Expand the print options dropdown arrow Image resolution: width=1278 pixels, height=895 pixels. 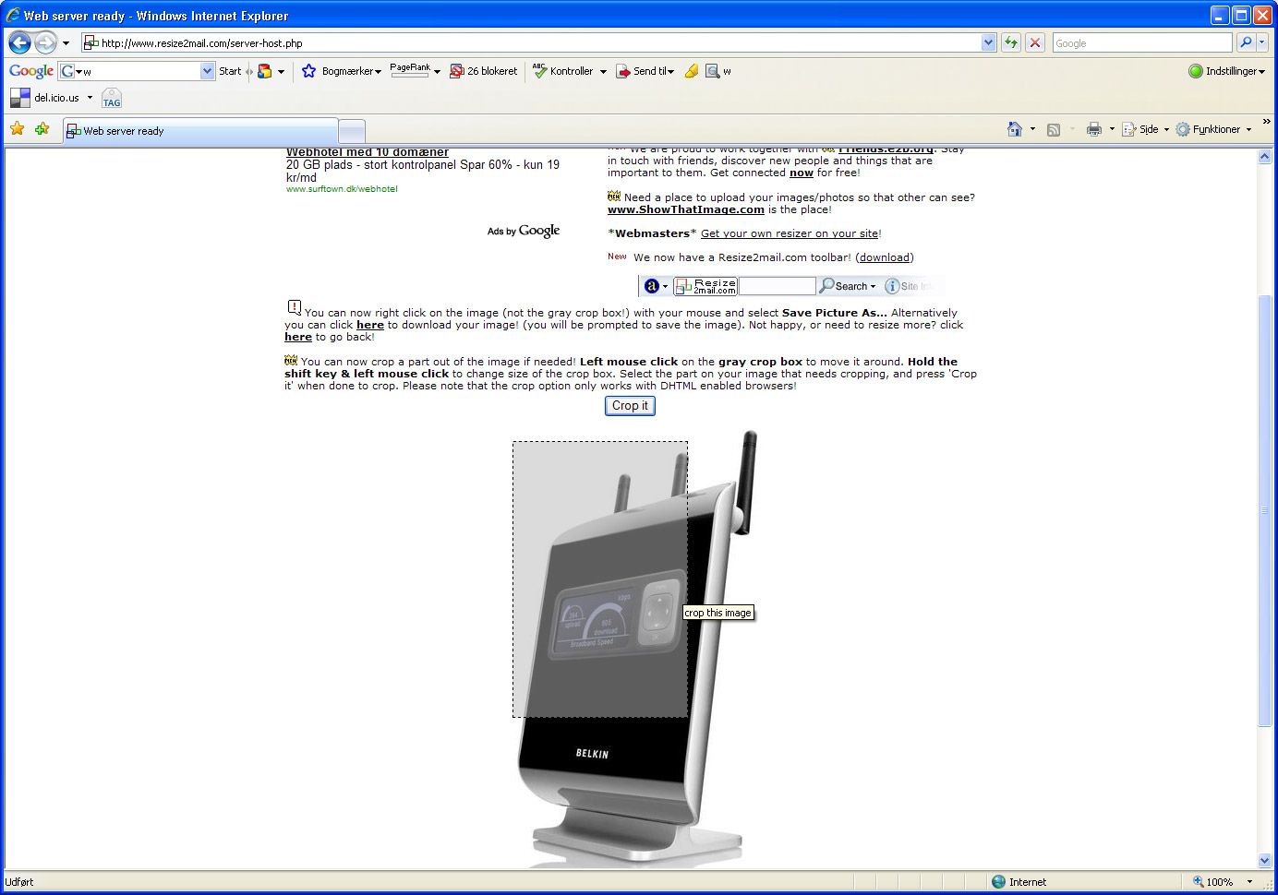pos(1112,129)
